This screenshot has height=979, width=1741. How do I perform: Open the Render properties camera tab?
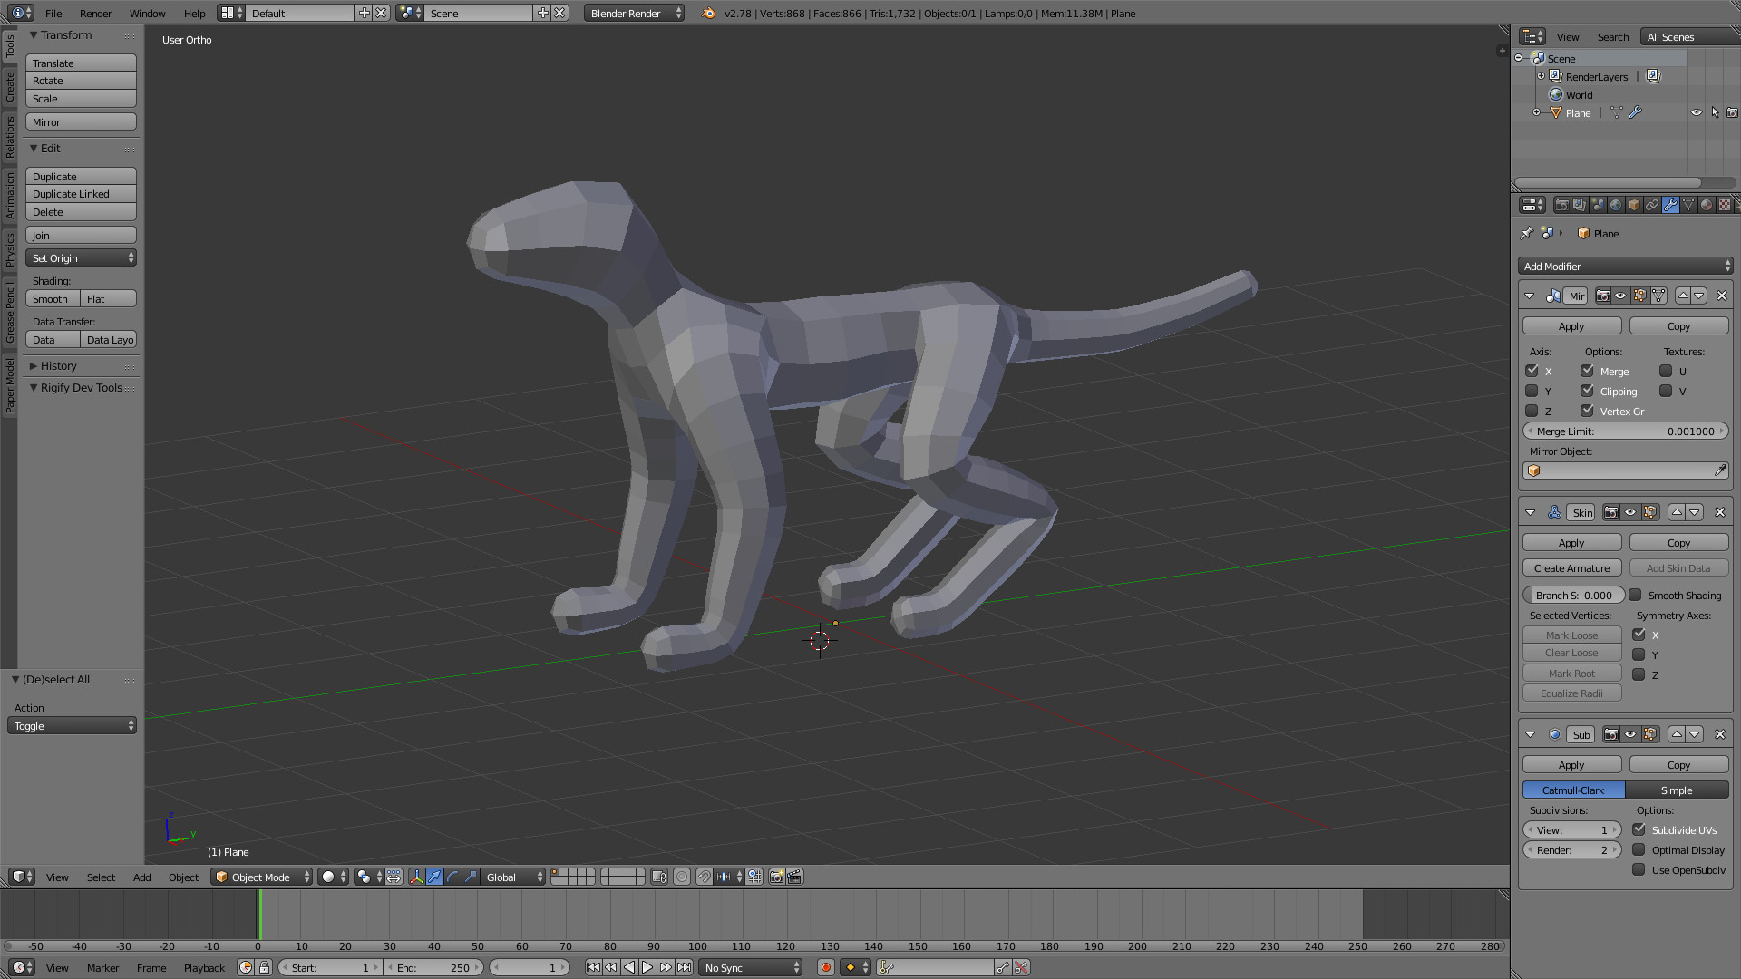point(1561,205)
